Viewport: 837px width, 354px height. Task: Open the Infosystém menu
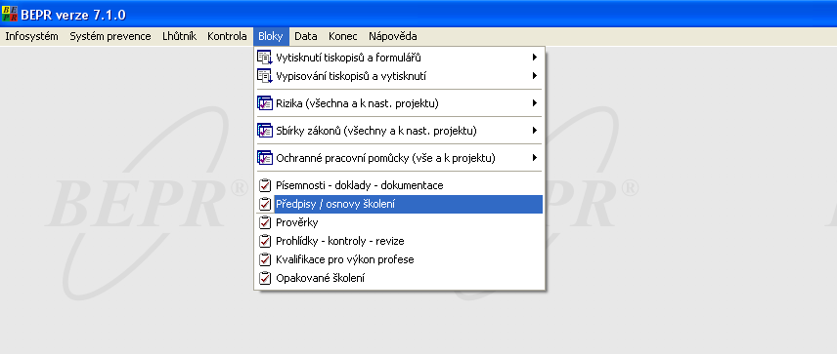(31, 36)
